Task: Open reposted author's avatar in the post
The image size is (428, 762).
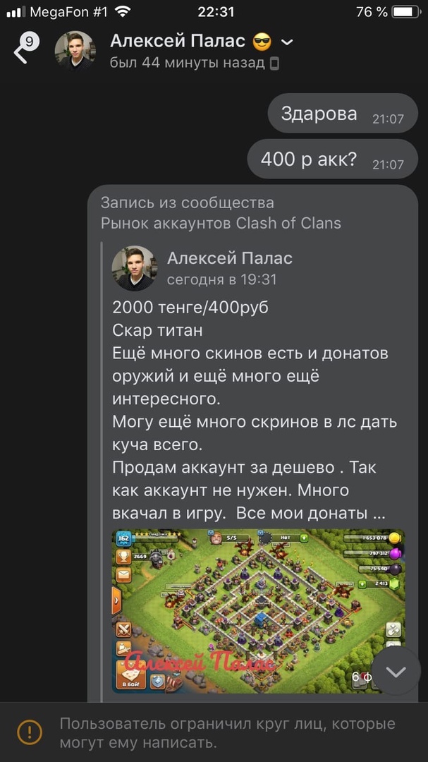Action: tap(135, 268)
